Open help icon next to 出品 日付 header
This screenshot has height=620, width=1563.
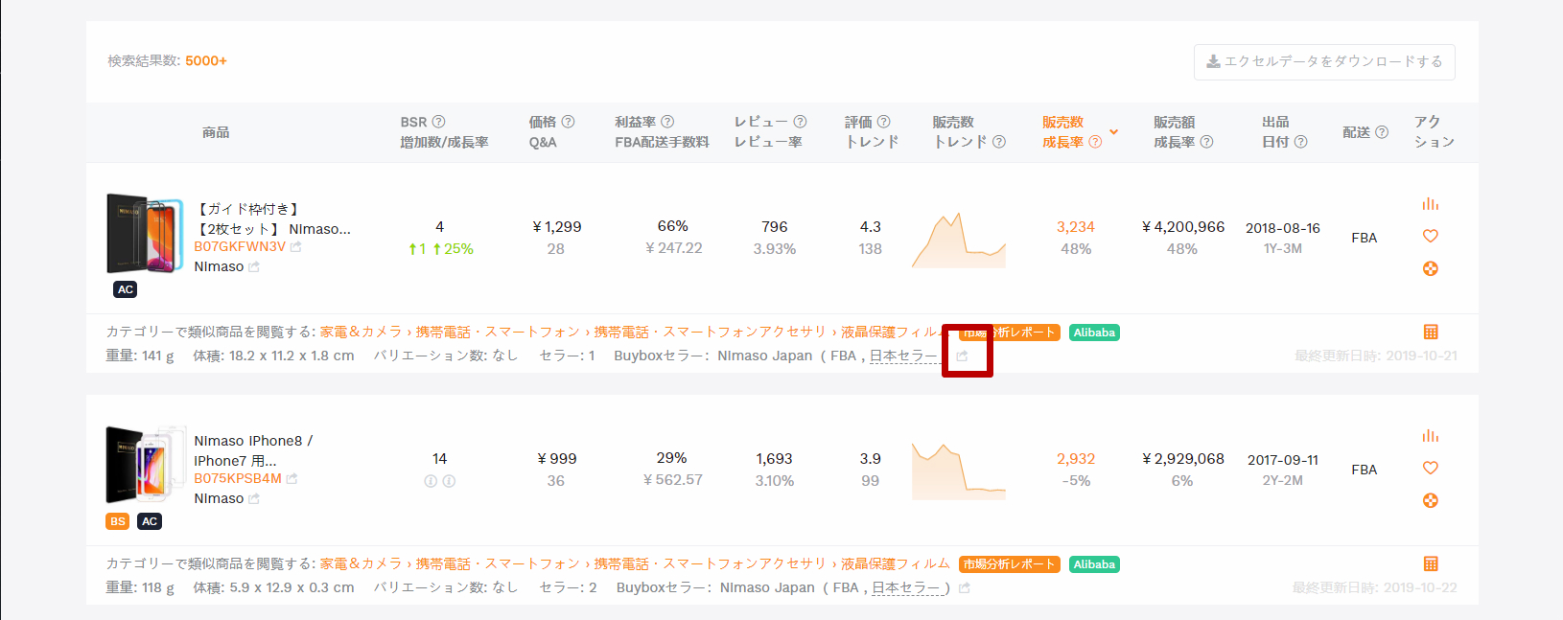(x=1300, y=142)
